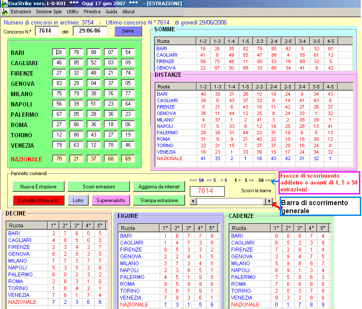Click Scorri estrazioni button
Screen dimensions: 362x309
(99, 187)
